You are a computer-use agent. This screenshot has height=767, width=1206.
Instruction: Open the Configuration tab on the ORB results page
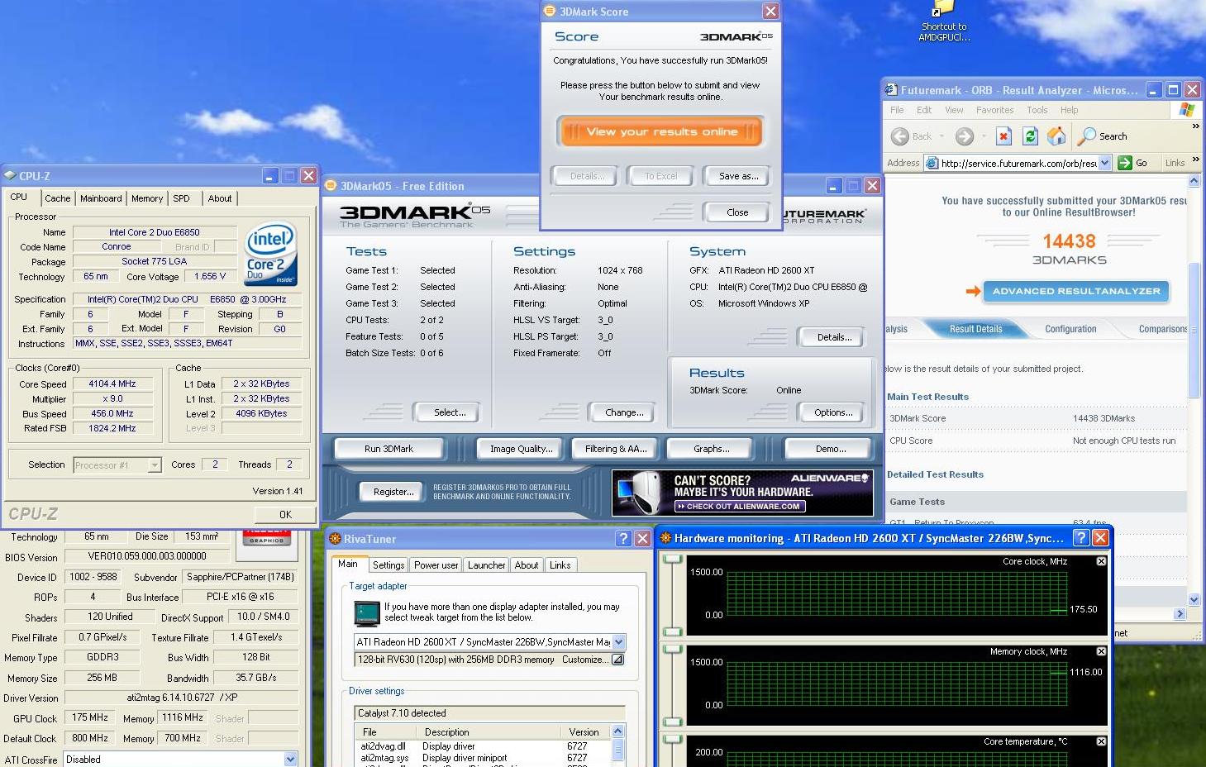click(1070, 329)
